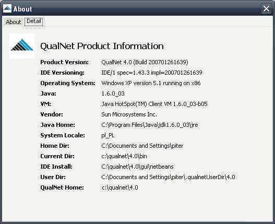This screenshot has width=275, height=224.
Task: Click the QualNet logo in title bar
Action: coord(7,8)
